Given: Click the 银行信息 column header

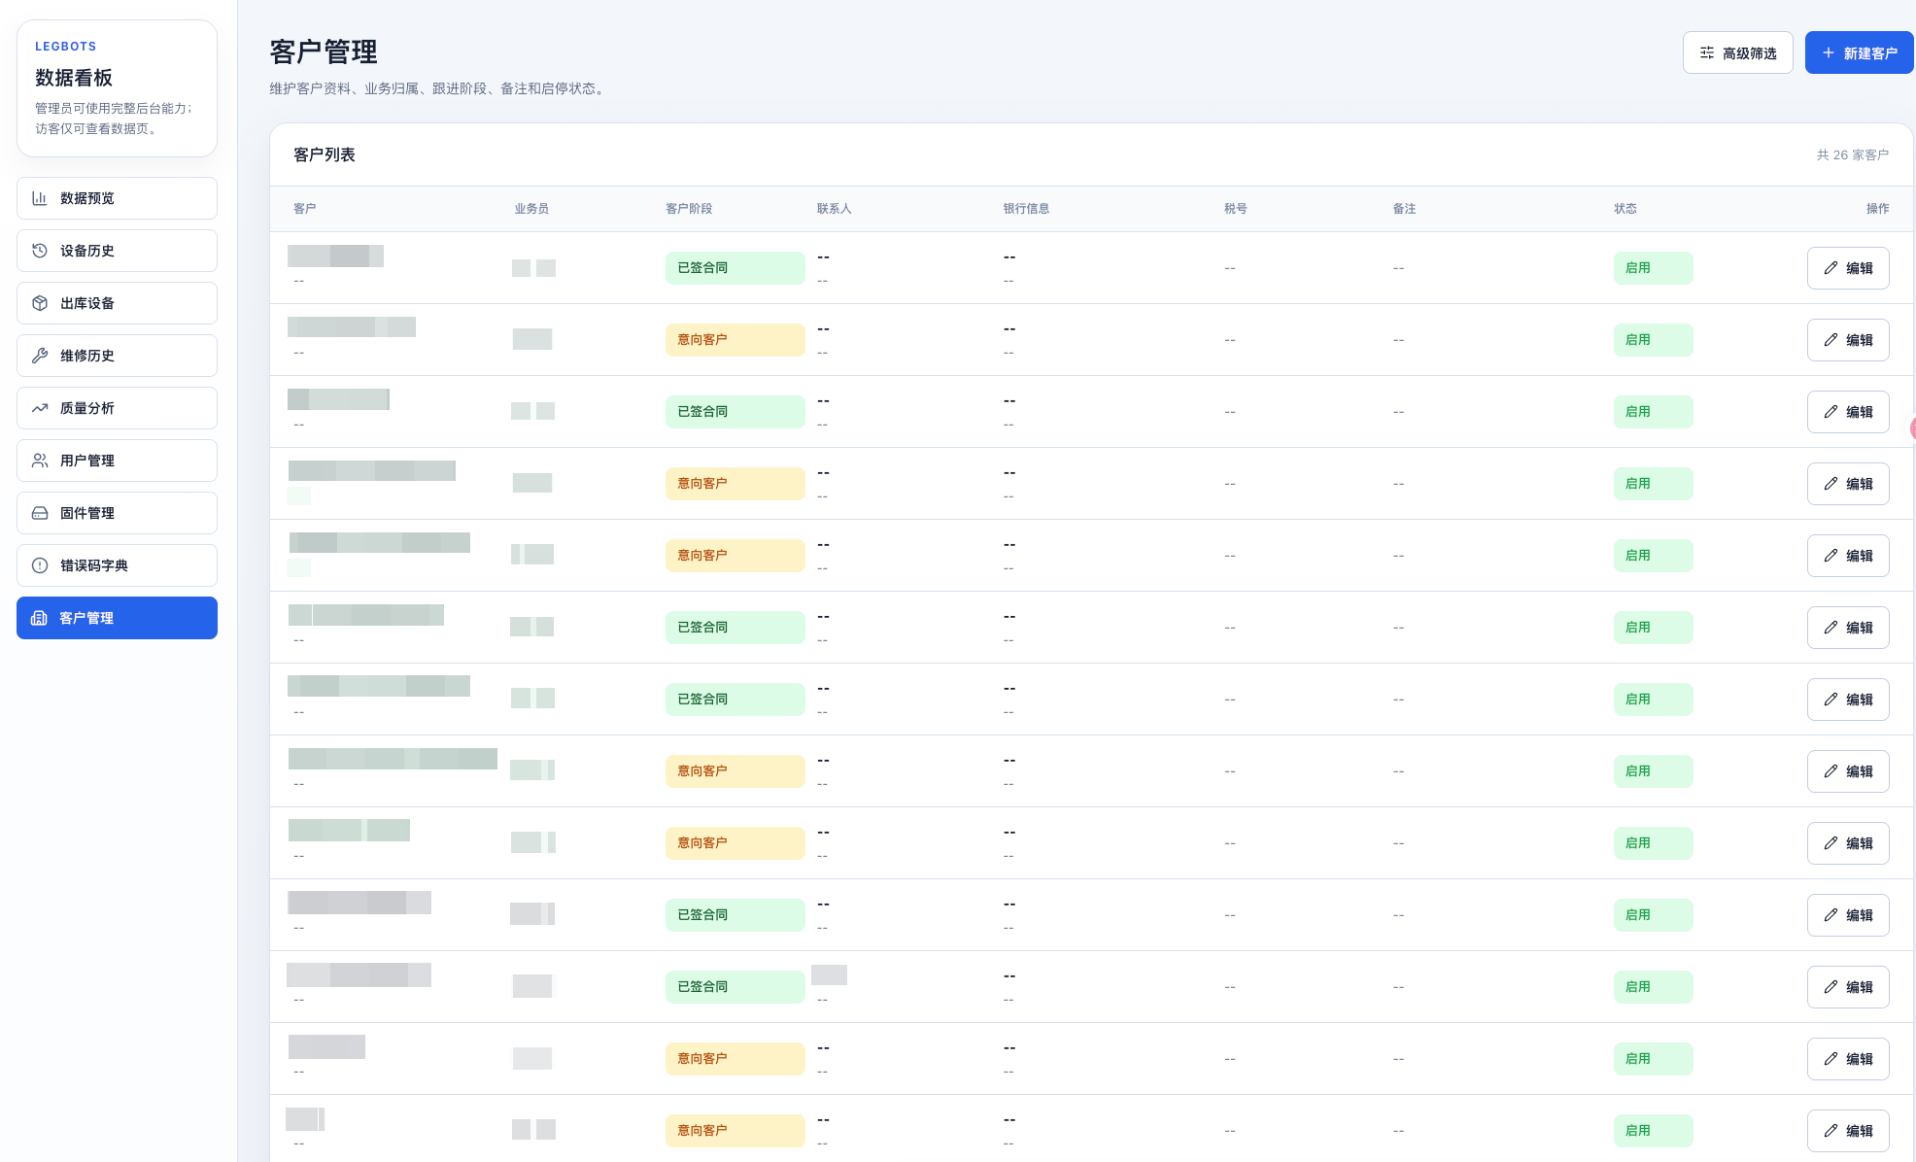Looking at the screenshot, I should [x=1026, y=209].
